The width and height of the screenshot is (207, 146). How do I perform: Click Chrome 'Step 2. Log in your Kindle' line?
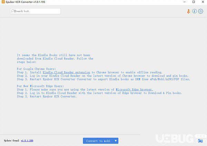click(x=102, y=76)
